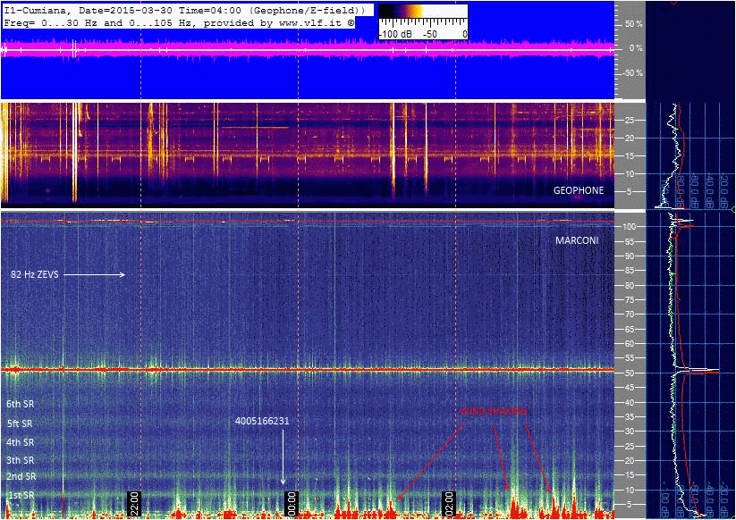This screenshot has width=736, height=520.
Task: Click the '5' tick on the Geophone frequency axis
Action: pyautogui.click(x=629, y=192)
